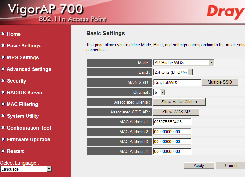The width and height of the screenshot is (245, 177).
Task: Cancel the settings changes
Action: [231, 165]
